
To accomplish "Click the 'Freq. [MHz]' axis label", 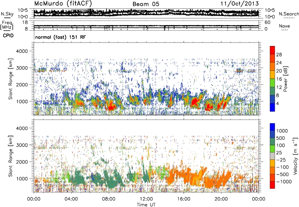I will coord(7,25).
